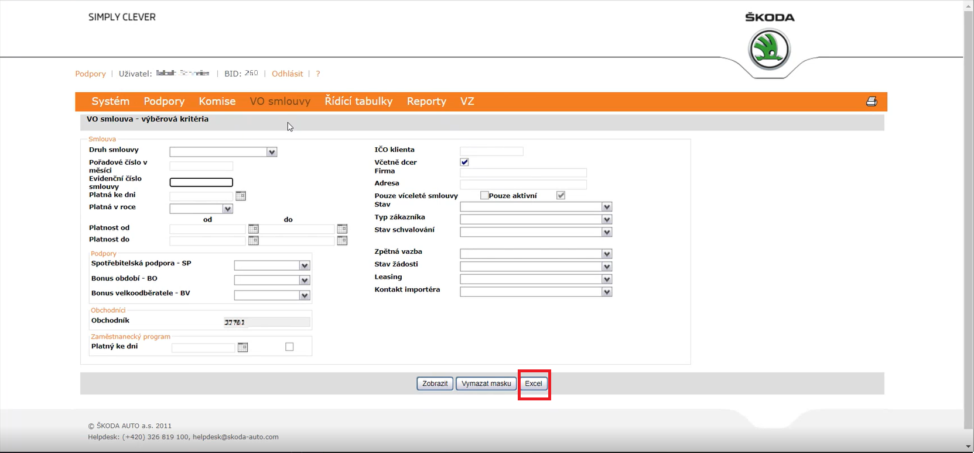Open the Řídící tabulky menu
974x453 pixels.
[x=358, y=101]
